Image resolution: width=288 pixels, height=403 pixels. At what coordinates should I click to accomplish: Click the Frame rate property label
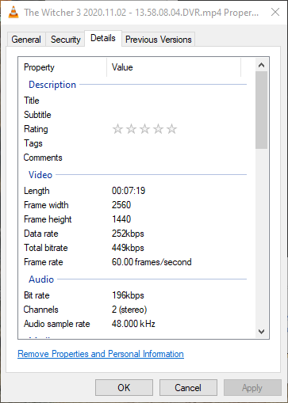coord(44,262)
